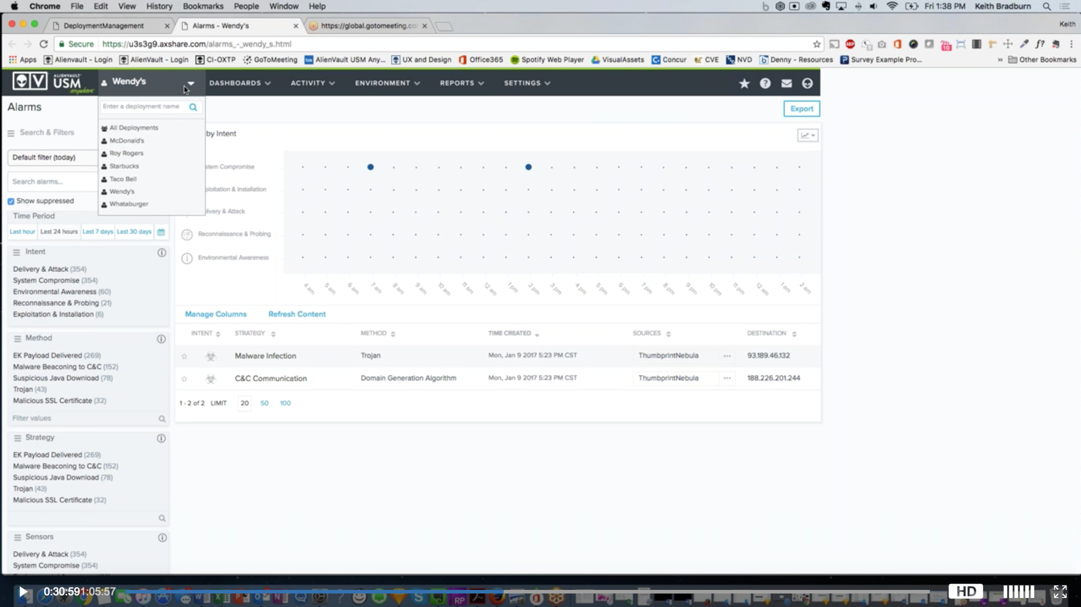Expand the Reports menu chevron
The width and height of the screenshot is (1081, 607).
click(480, 83)
